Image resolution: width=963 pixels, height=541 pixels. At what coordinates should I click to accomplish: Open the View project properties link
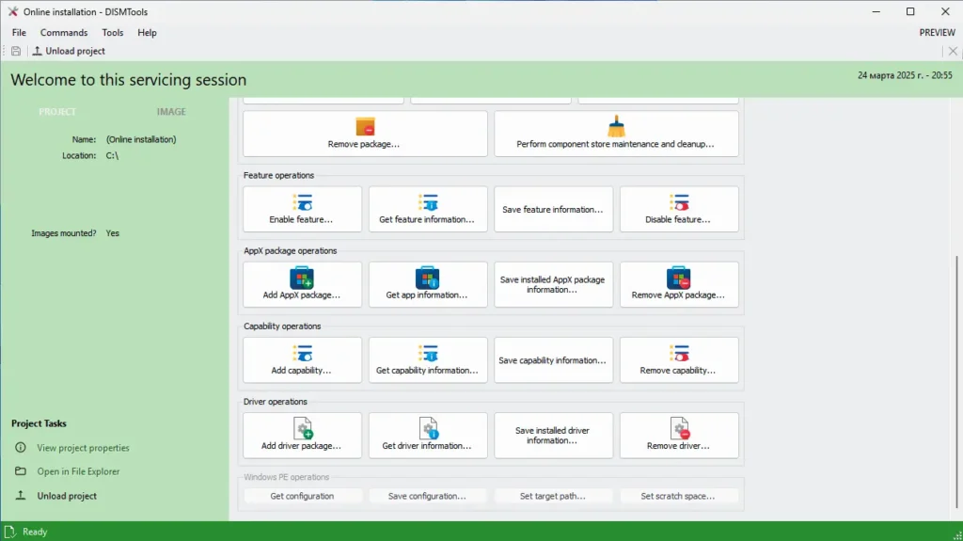[x=83, y=448]
